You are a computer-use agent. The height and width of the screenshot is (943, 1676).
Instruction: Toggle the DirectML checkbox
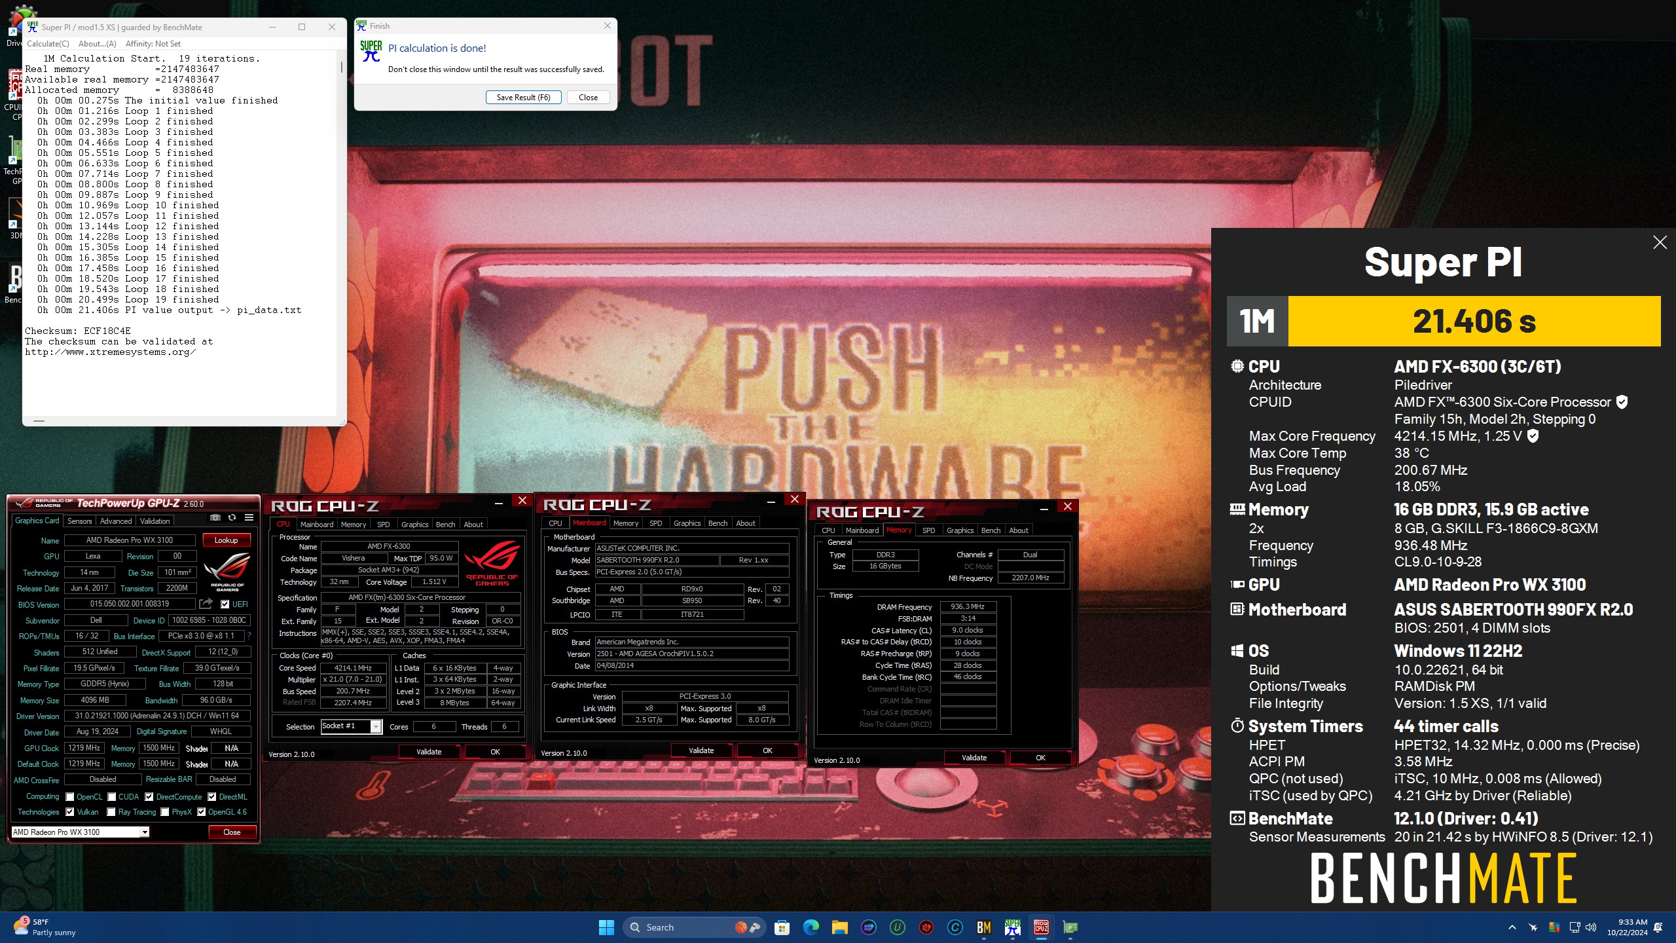click(212, 797)
